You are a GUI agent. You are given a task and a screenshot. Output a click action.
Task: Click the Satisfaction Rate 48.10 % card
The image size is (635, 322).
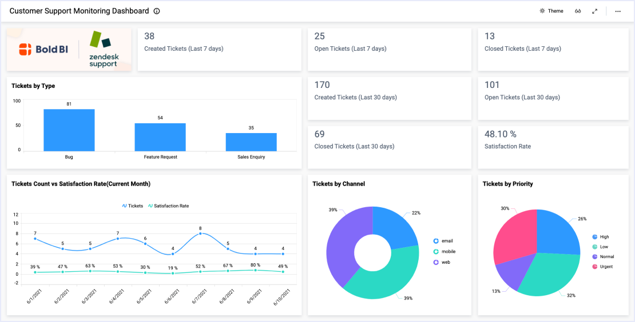click(553, 147)
